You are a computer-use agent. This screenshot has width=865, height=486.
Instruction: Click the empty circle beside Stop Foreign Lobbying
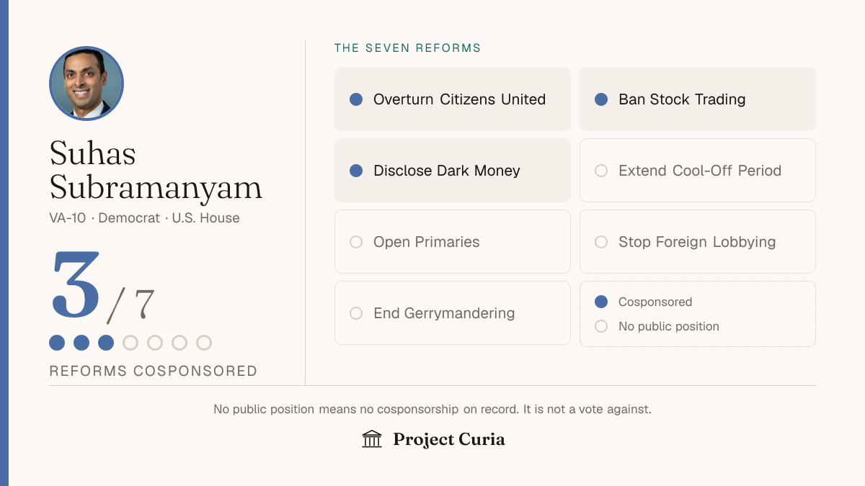[601, 242]
